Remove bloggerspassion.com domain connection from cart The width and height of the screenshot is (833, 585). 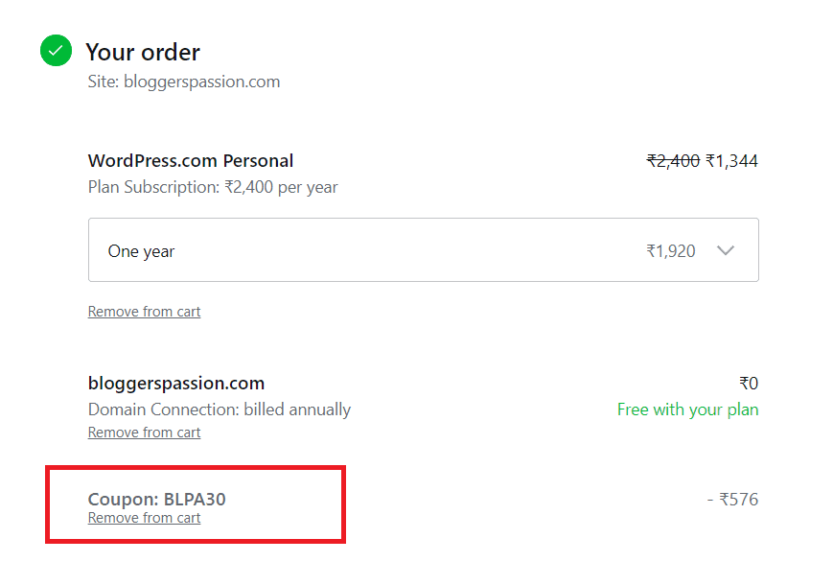pyautogui.click(x=144, y=432)
